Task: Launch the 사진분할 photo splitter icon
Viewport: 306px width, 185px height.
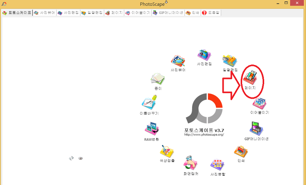Action: coord(217,165)
